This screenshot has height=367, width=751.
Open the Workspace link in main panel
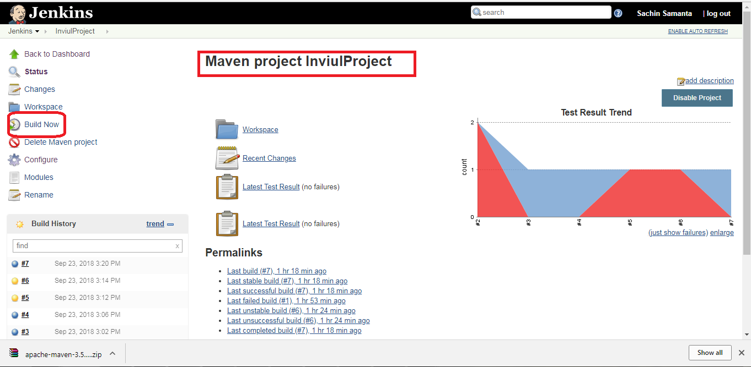[260, 130]
